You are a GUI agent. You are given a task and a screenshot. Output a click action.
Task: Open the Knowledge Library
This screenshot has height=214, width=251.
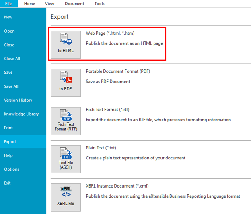click(x=21, y=114)
